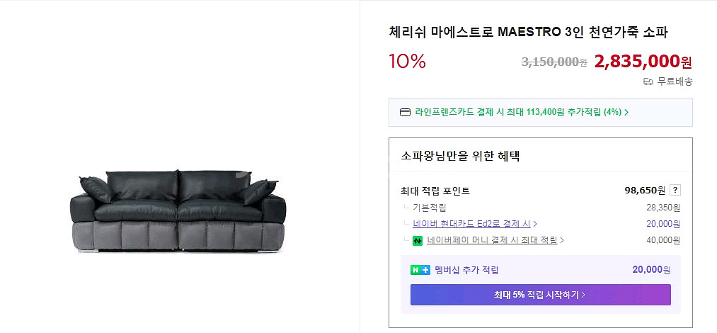Click the free delivery truck icon
717x333 pixels.
pyautogui.click(x=648, y=81)
